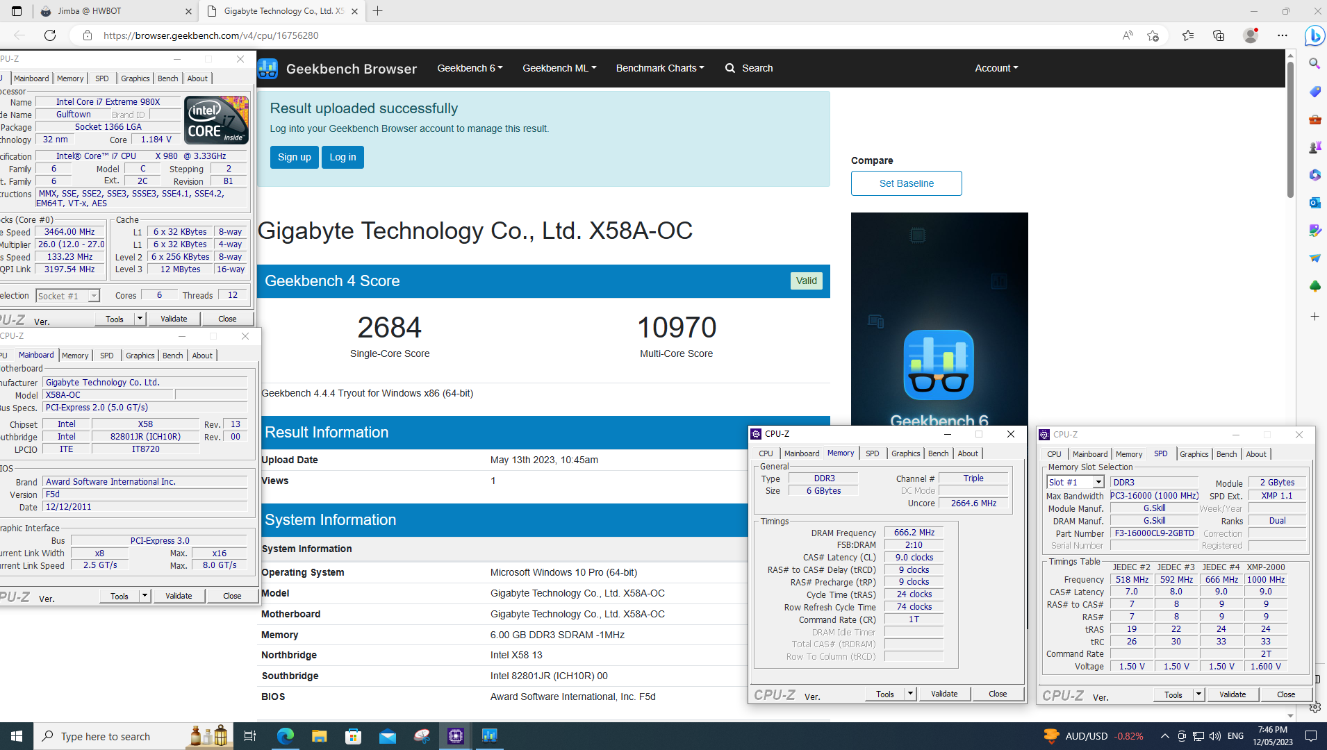Click the Geekbench 6 promo banner
1327x750 pixels.
coord(939,319)
